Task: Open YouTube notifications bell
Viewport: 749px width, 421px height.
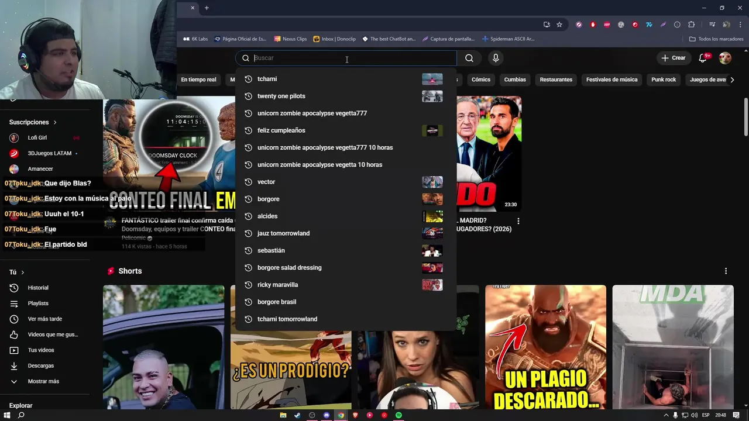Action: (703, 58)
